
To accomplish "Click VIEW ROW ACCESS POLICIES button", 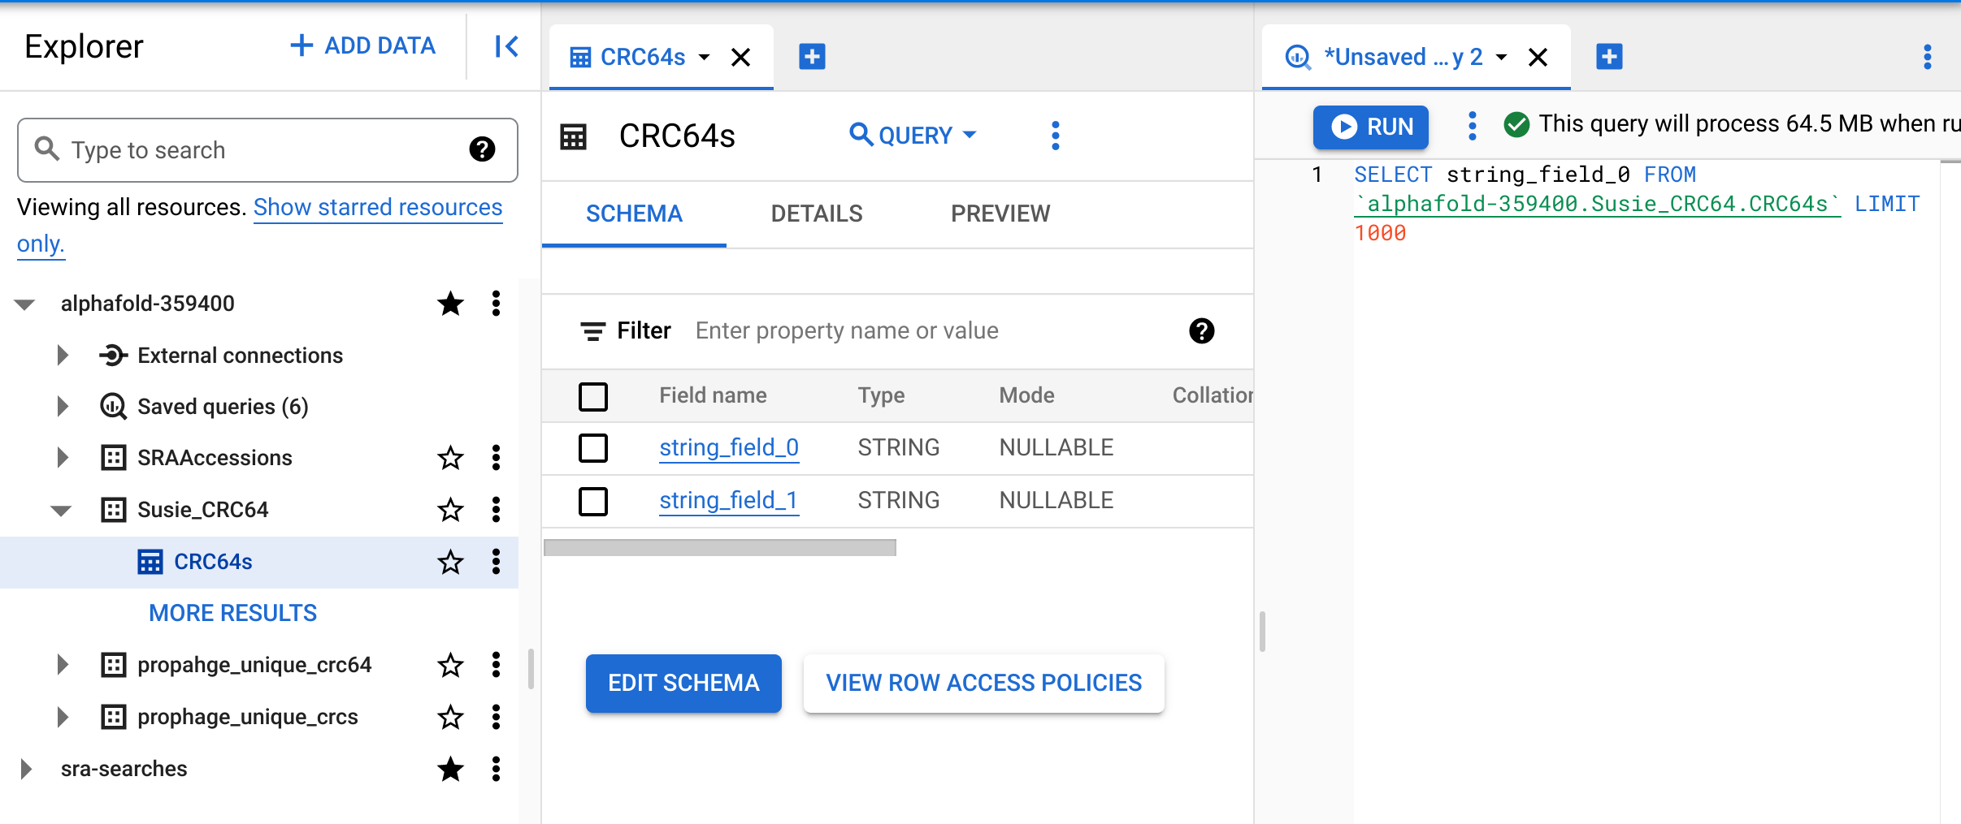I will (x=983, y=684).
